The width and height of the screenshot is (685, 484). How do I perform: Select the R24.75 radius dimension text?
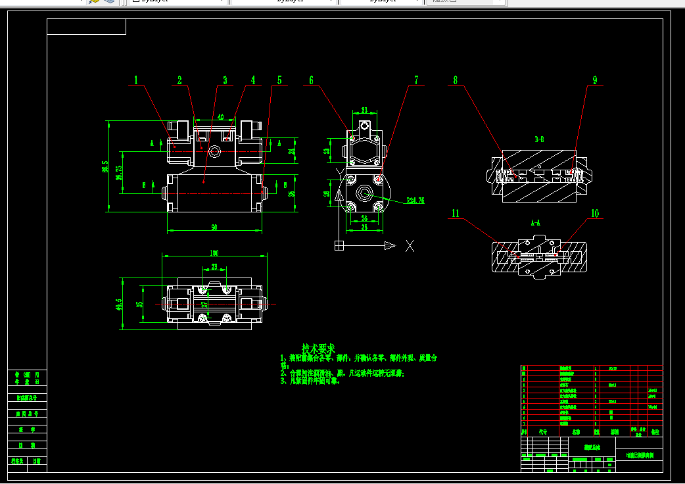pyautogui.click(x=415, y=201)
